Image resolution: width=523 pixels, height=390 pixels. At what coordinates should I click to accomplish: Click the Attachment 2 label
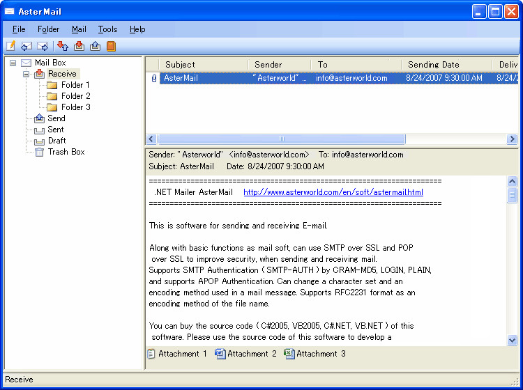(x=252, y=354)
